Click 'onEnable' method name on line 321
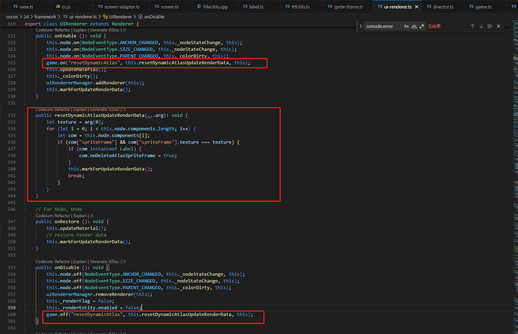The image size is (518, 334). (x=65, y=36)
